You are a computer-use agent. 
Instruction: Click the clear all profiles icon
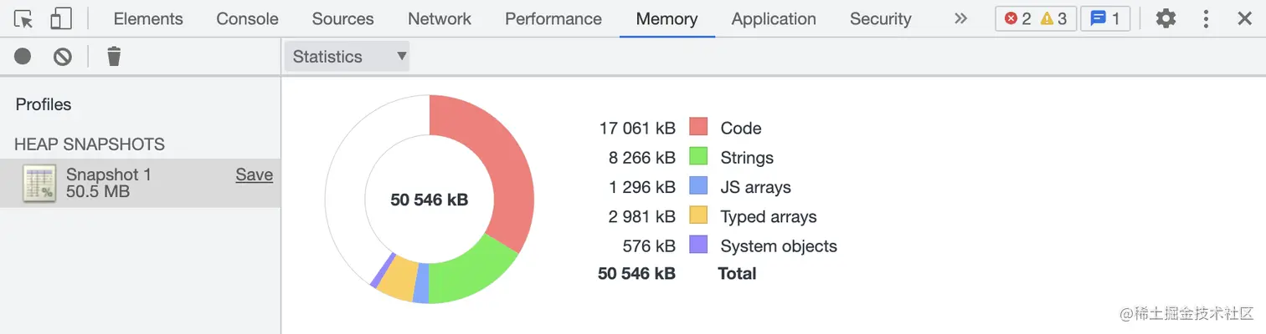point(63,57)
